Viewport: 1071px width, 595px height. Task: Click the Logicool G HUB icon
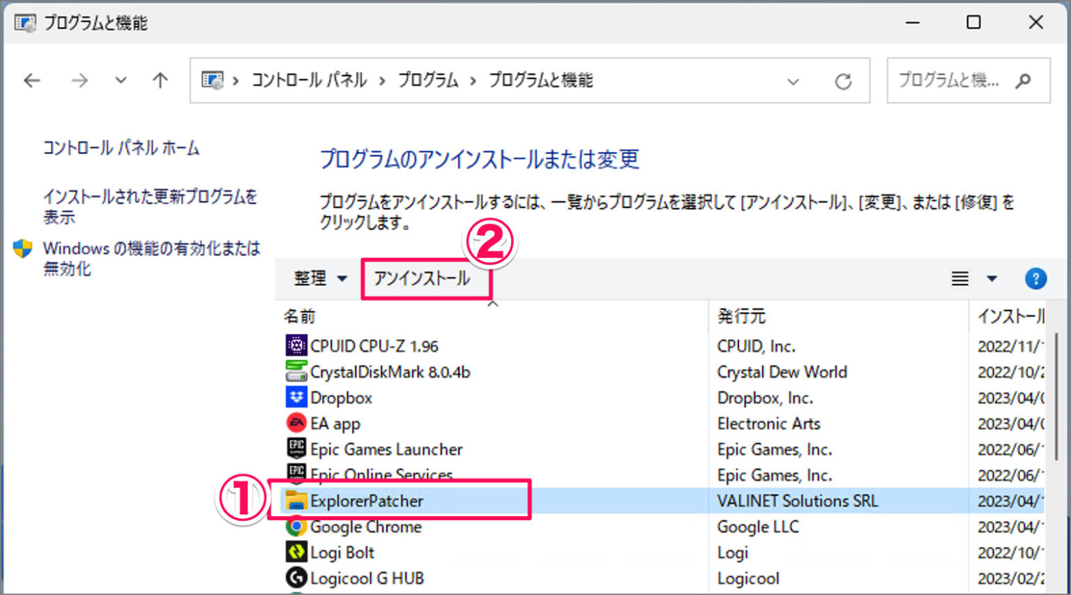click(296, 578)
